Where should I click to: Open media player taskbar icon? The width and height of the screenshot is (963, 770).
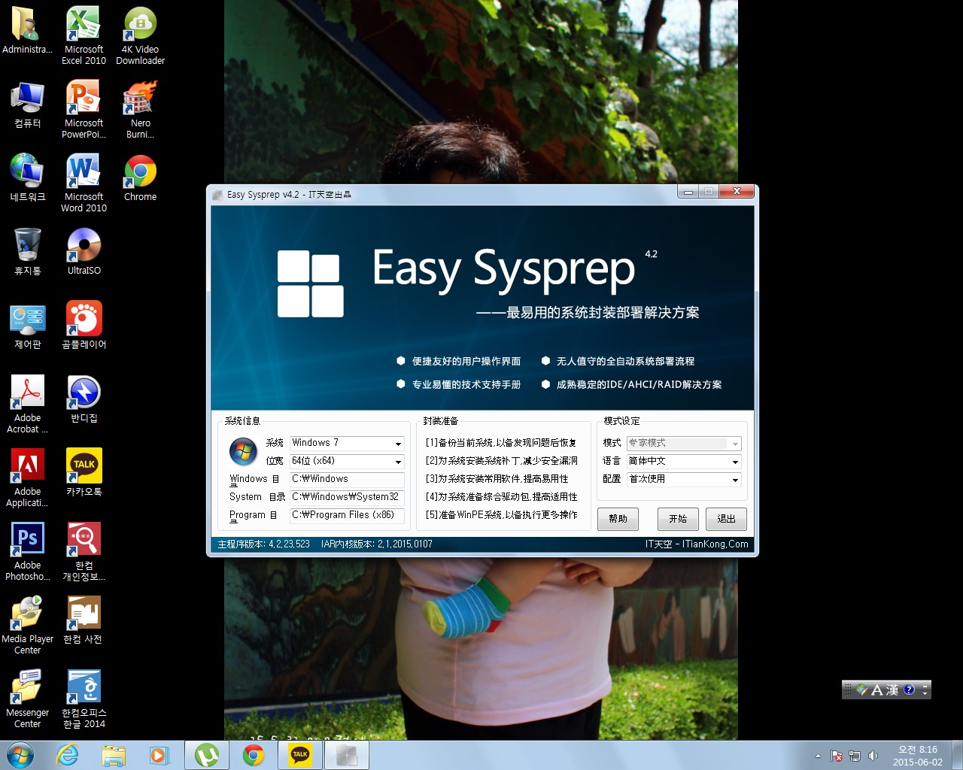(x=160, y=755)
